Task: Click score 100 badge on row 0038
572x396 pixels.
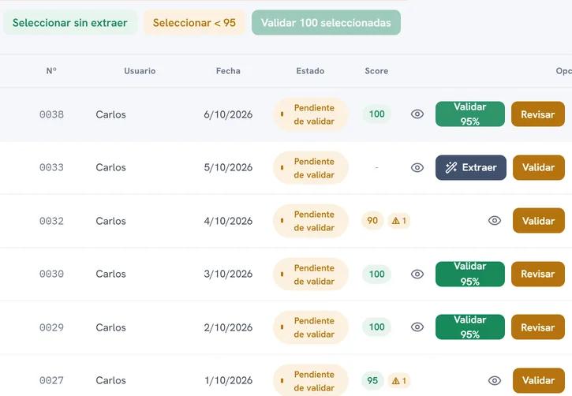Action: [377, 114]
